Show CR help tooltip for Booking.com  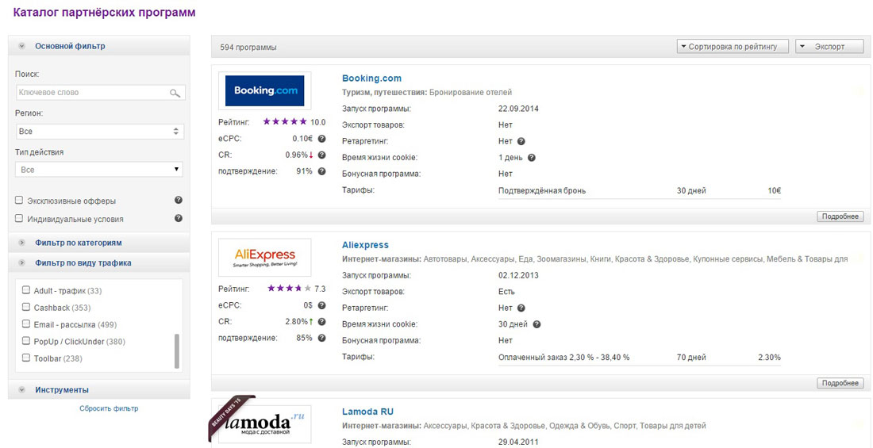tap(321, 155)
